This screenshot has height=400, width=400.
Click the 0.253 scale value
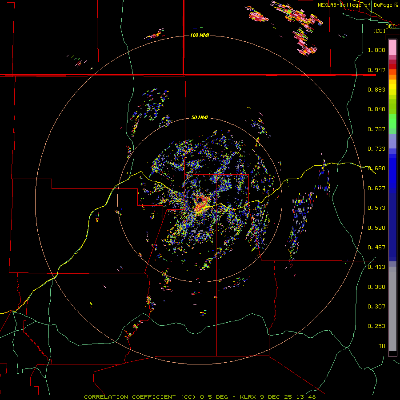[x=376, y=326]
